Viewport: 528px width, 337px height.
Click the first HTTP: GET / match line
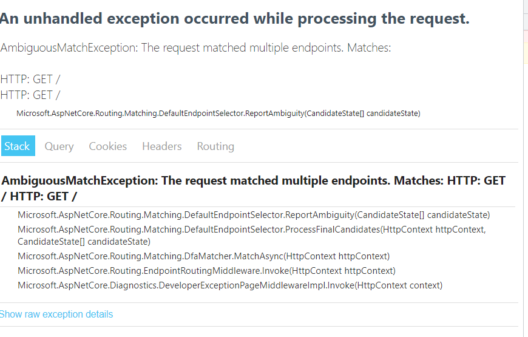pos(30,79)
